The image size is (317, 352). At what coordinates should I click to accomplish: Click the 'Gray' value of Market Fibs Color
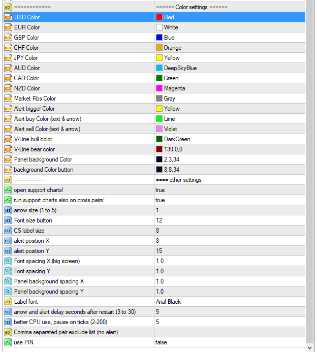(169, 99)
